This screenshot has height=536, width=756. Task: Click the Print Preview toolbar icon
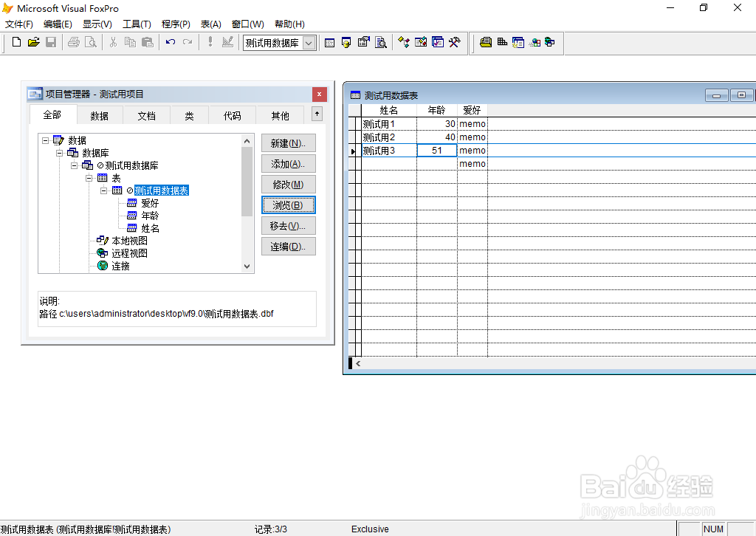pos(90,42)
